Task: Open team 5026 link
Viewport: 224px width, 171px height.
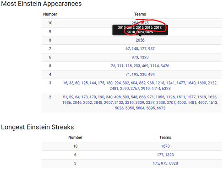Action: point(119,108)
